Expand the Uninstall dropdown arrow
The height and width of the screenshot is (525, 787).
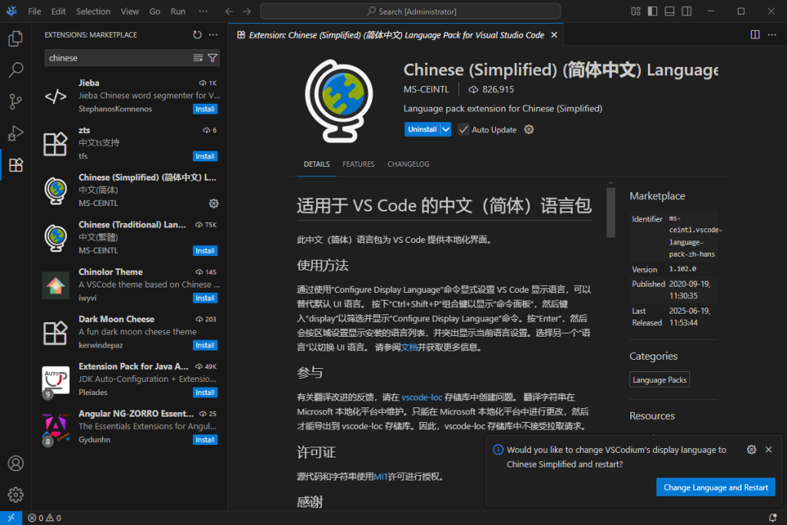(x=446, y=129)
